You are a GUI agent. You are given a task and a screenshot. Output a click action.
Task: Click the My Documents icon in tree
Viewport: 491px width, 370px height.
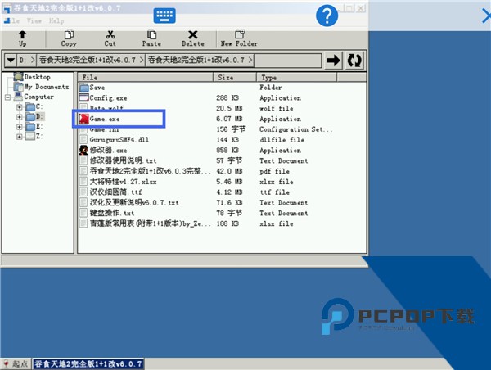click(19, 87)
